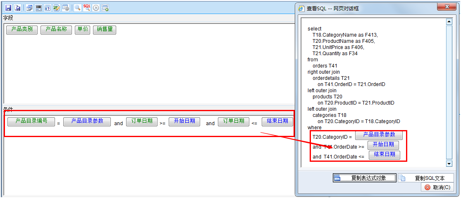The width and height of the screenshot is (461, 198).
Task: Select the 销售量 field button
Action: [x=105, y=30]
